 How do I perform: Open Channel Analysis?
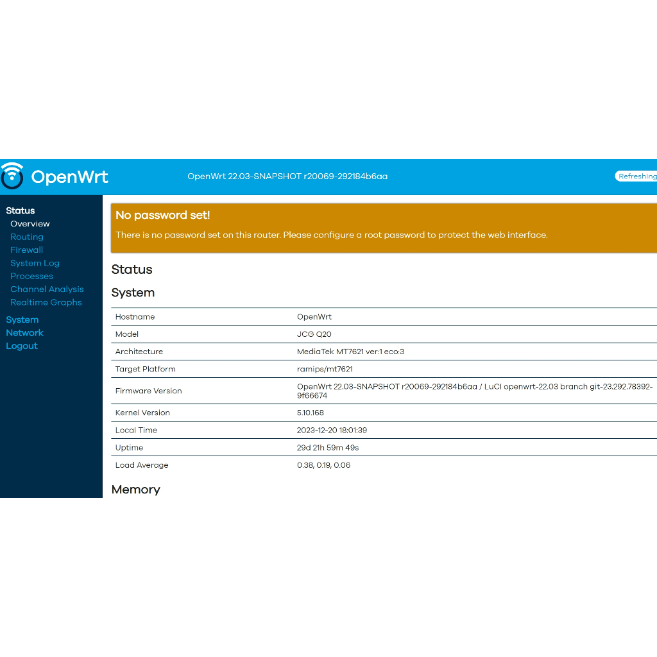(47, 289)
